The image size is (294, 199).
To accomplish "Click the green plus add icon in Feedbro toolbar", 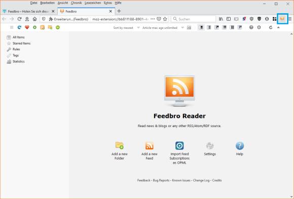I will pyautogui.click(x=34, y=27).
